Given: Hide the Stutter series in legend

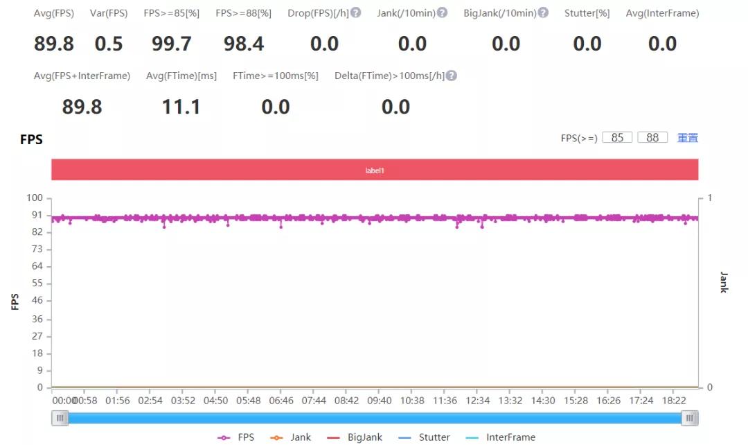Looking at the screenshot, I should pos(425,437).
